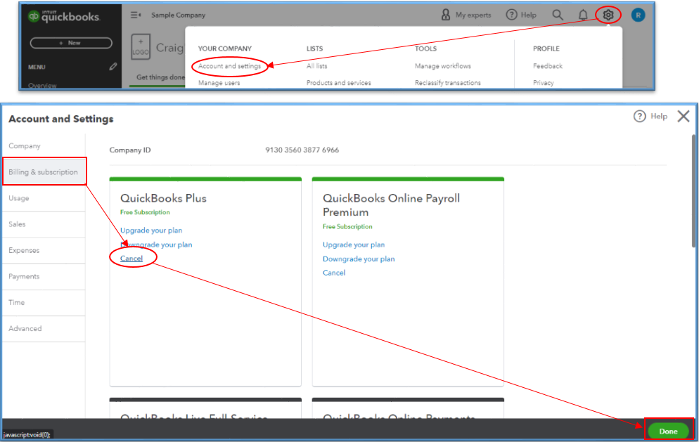Open the Time settings tab
Viewport: 699px width, 442px height.
44,303
